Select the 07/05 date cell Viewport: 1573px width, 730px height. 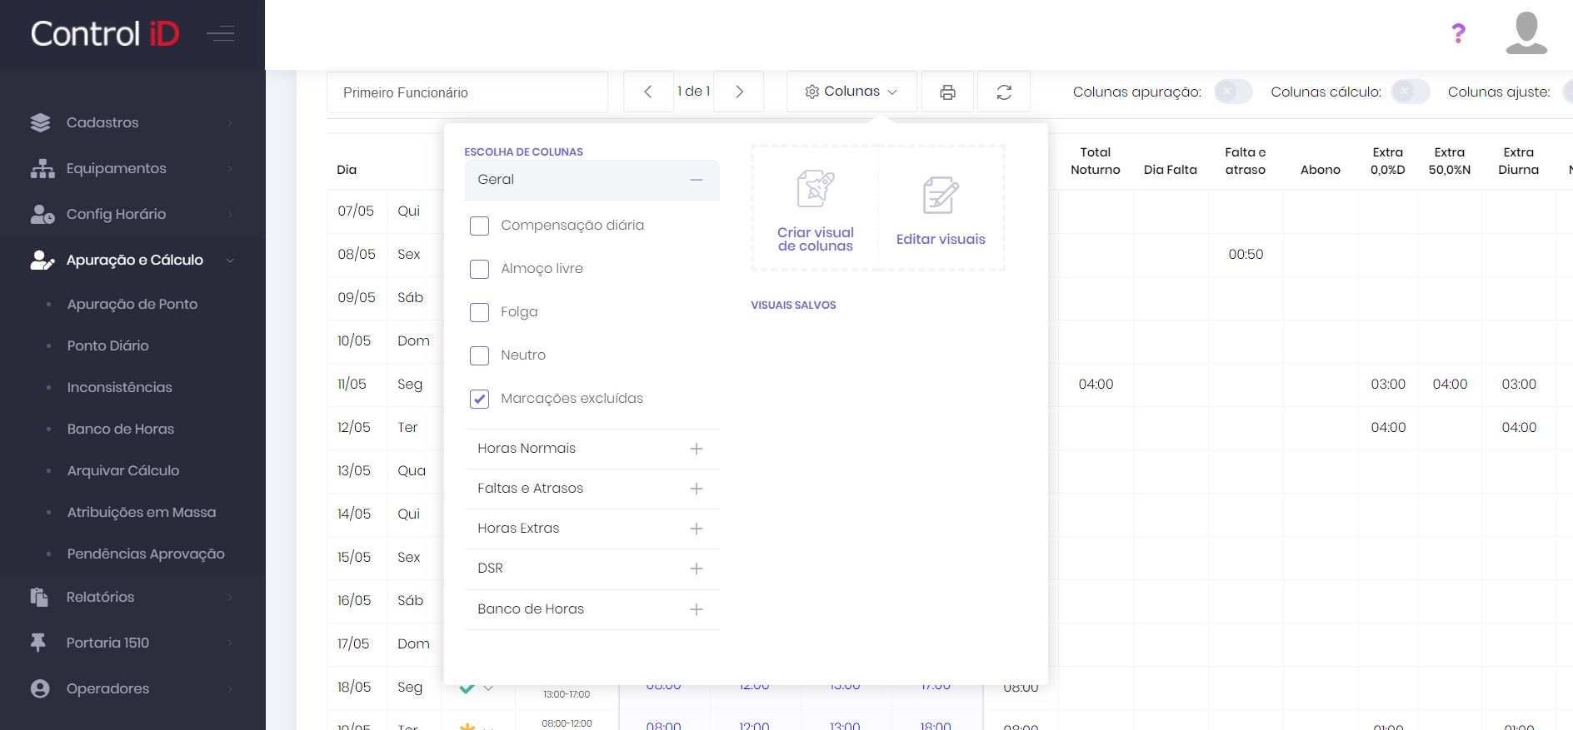(x=356, y=211)
